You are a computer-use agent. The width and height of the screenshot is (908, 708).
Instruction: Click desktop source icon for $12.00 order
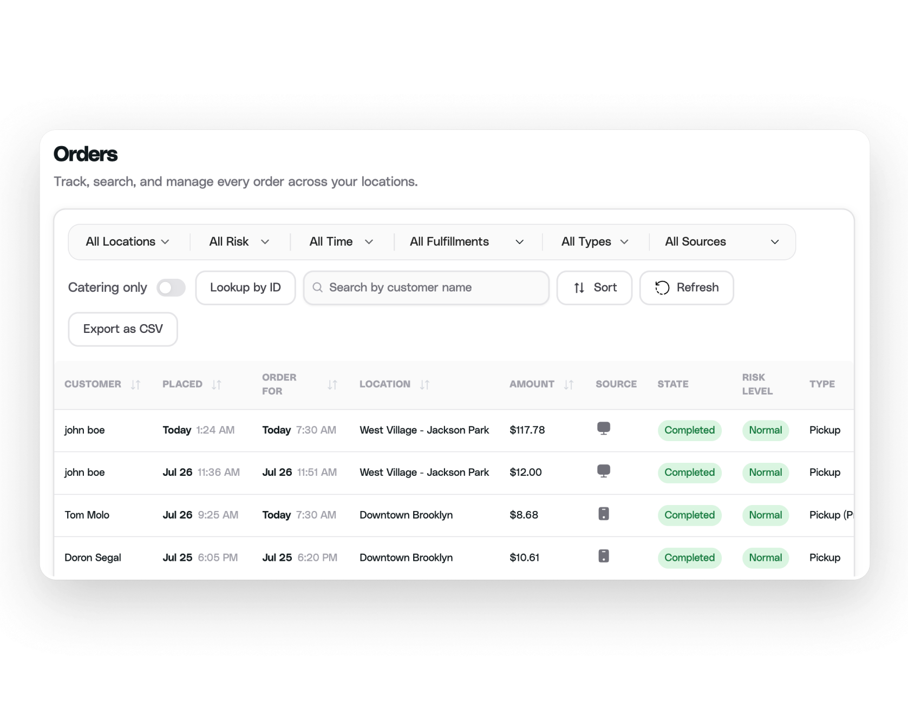coord(604,471)
